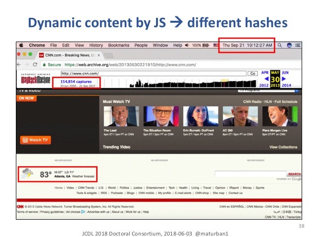Click the Chrome address bar URL

click(x=130, y=65)
